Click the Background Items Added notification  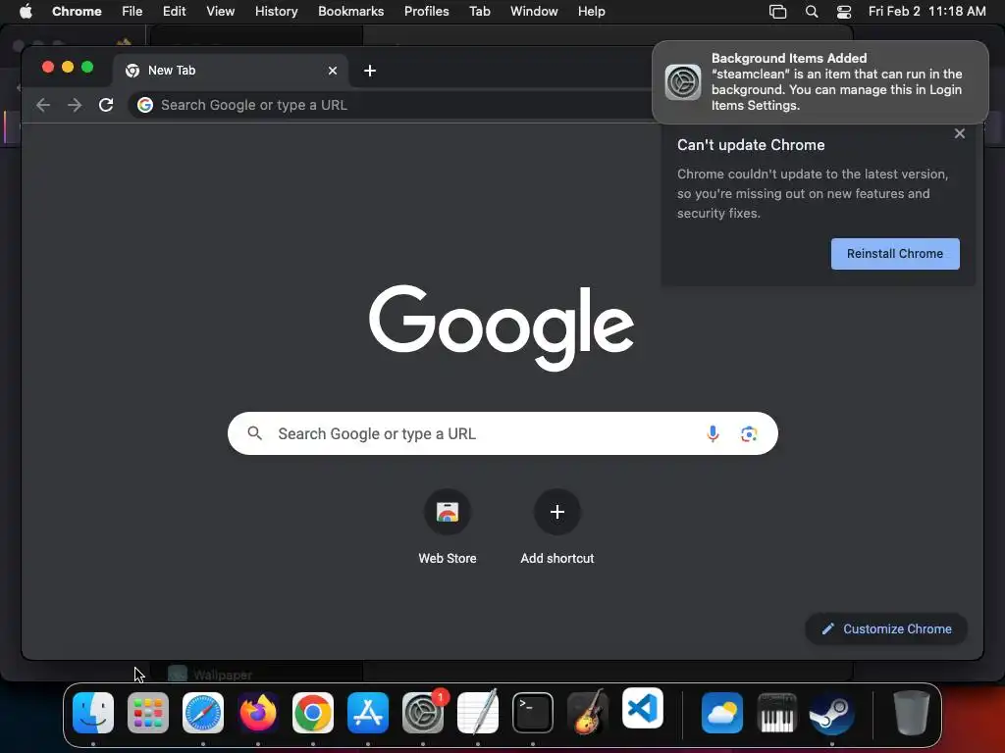820,82
